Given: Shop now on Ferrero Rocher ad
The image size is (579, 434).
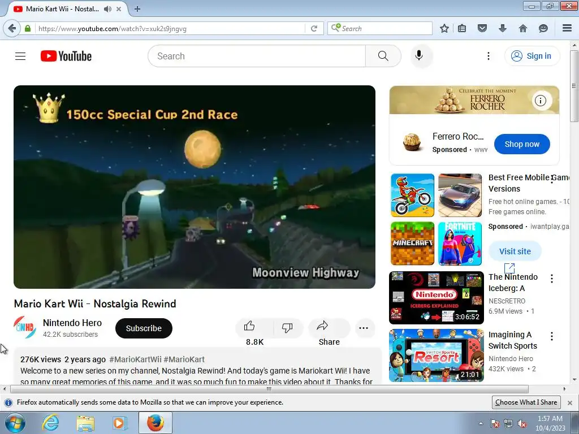Looking at the screenshot, I should pos(522,144).
